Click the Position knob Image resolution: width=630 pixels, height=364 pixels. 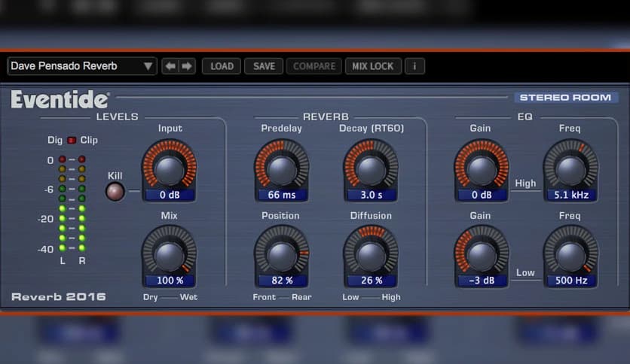click(x=282, y=255)
